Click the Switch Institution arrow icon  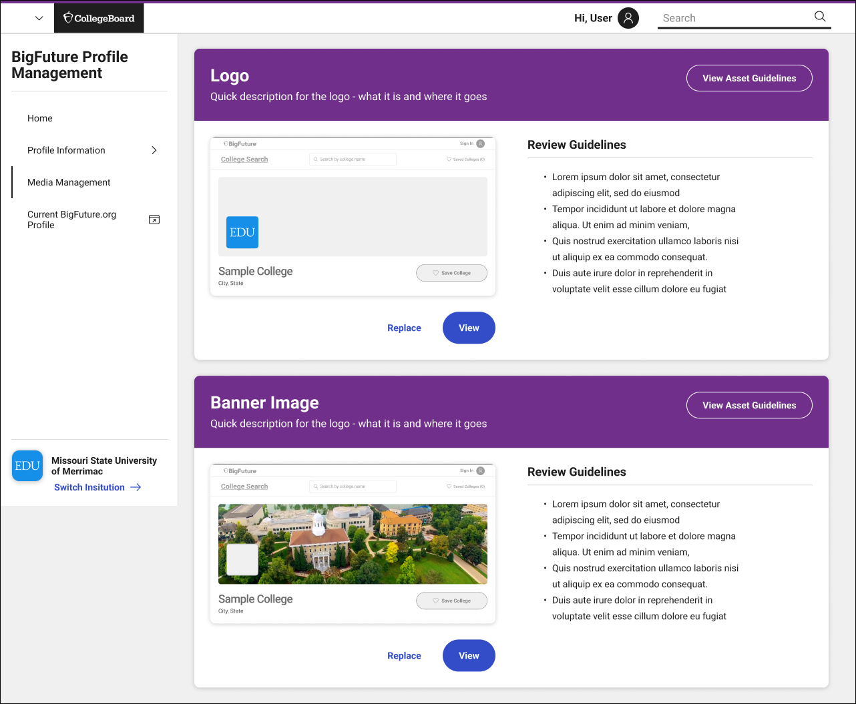point(136,487)
